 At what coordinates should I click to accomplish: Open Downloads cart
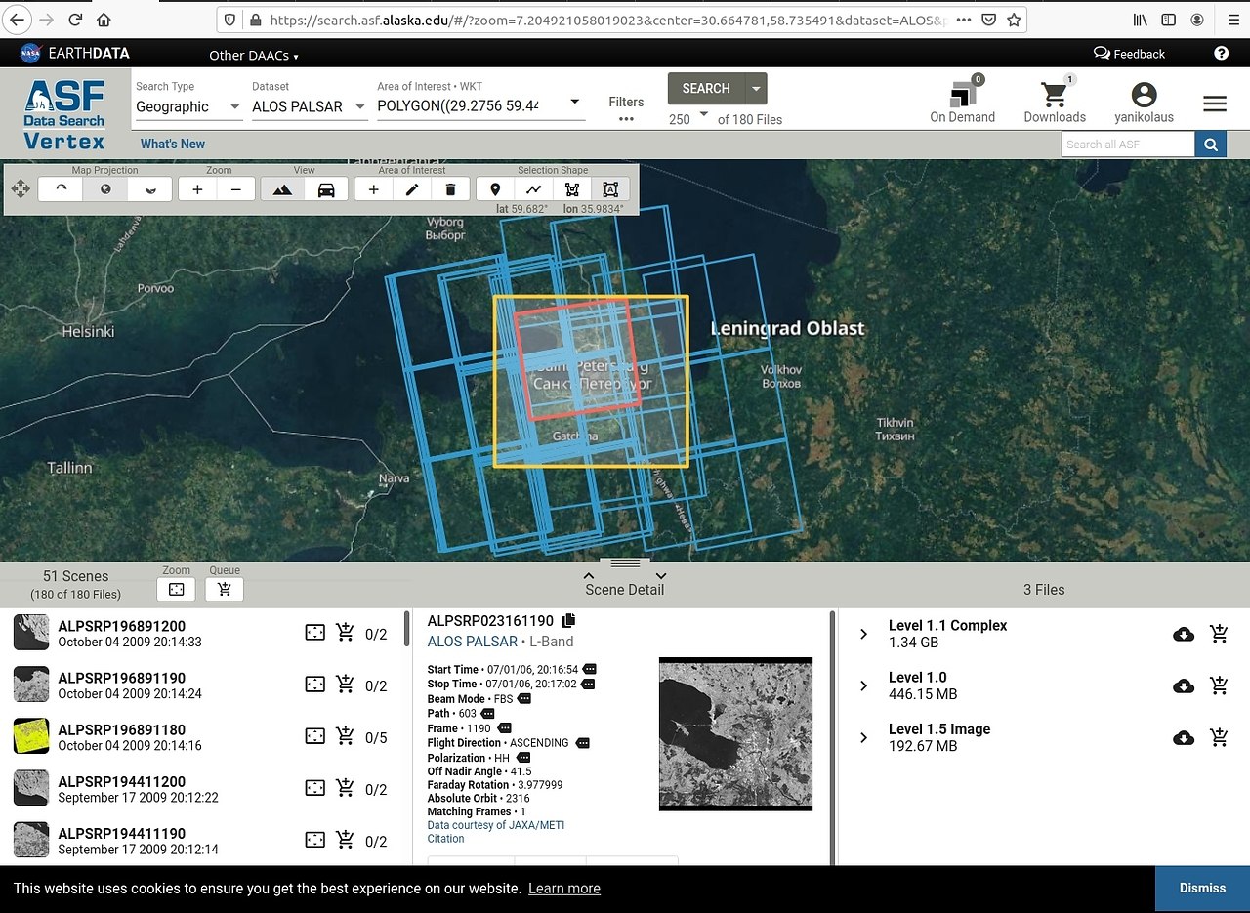coord(1055,100)
